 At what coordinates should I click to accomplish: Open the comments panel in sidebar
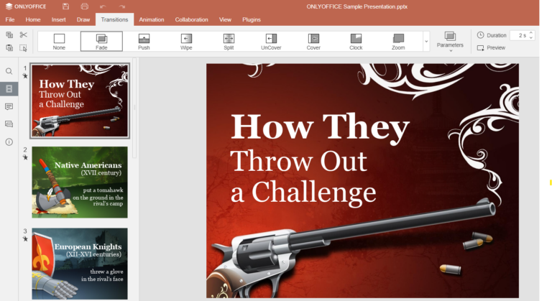pyautogui.click(x=9, y=106)
